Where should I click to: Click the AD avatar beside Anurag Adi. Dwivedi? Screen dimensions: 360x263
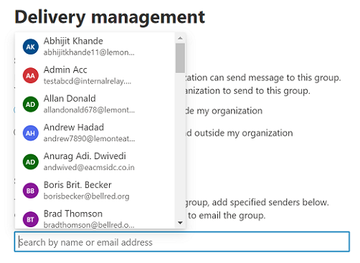31,162
